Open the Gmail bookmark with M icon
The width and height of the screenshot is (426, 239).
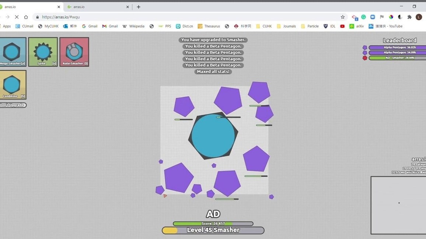click(x=110, y=26)
